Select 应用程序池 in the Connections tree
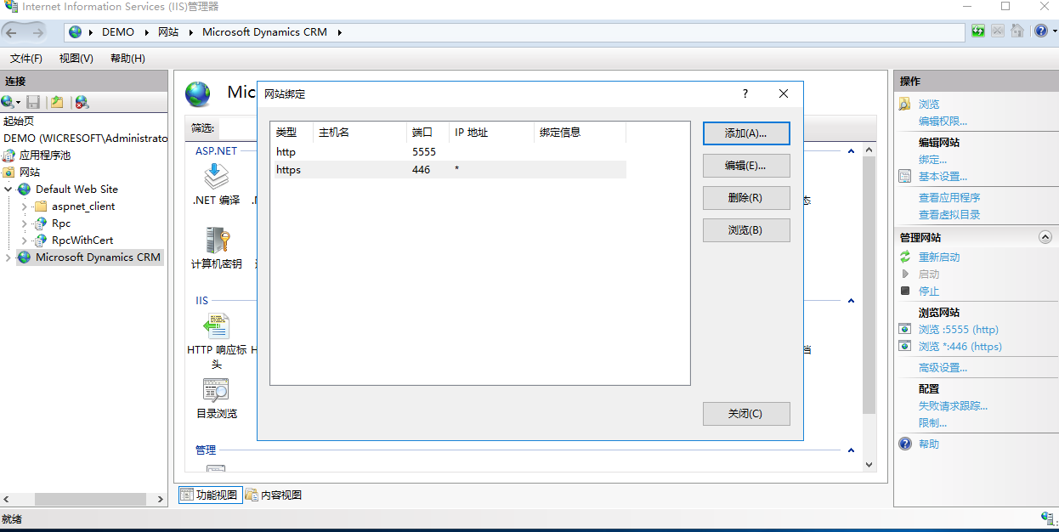Screen dimensions: 1059x532 point(45,156)
